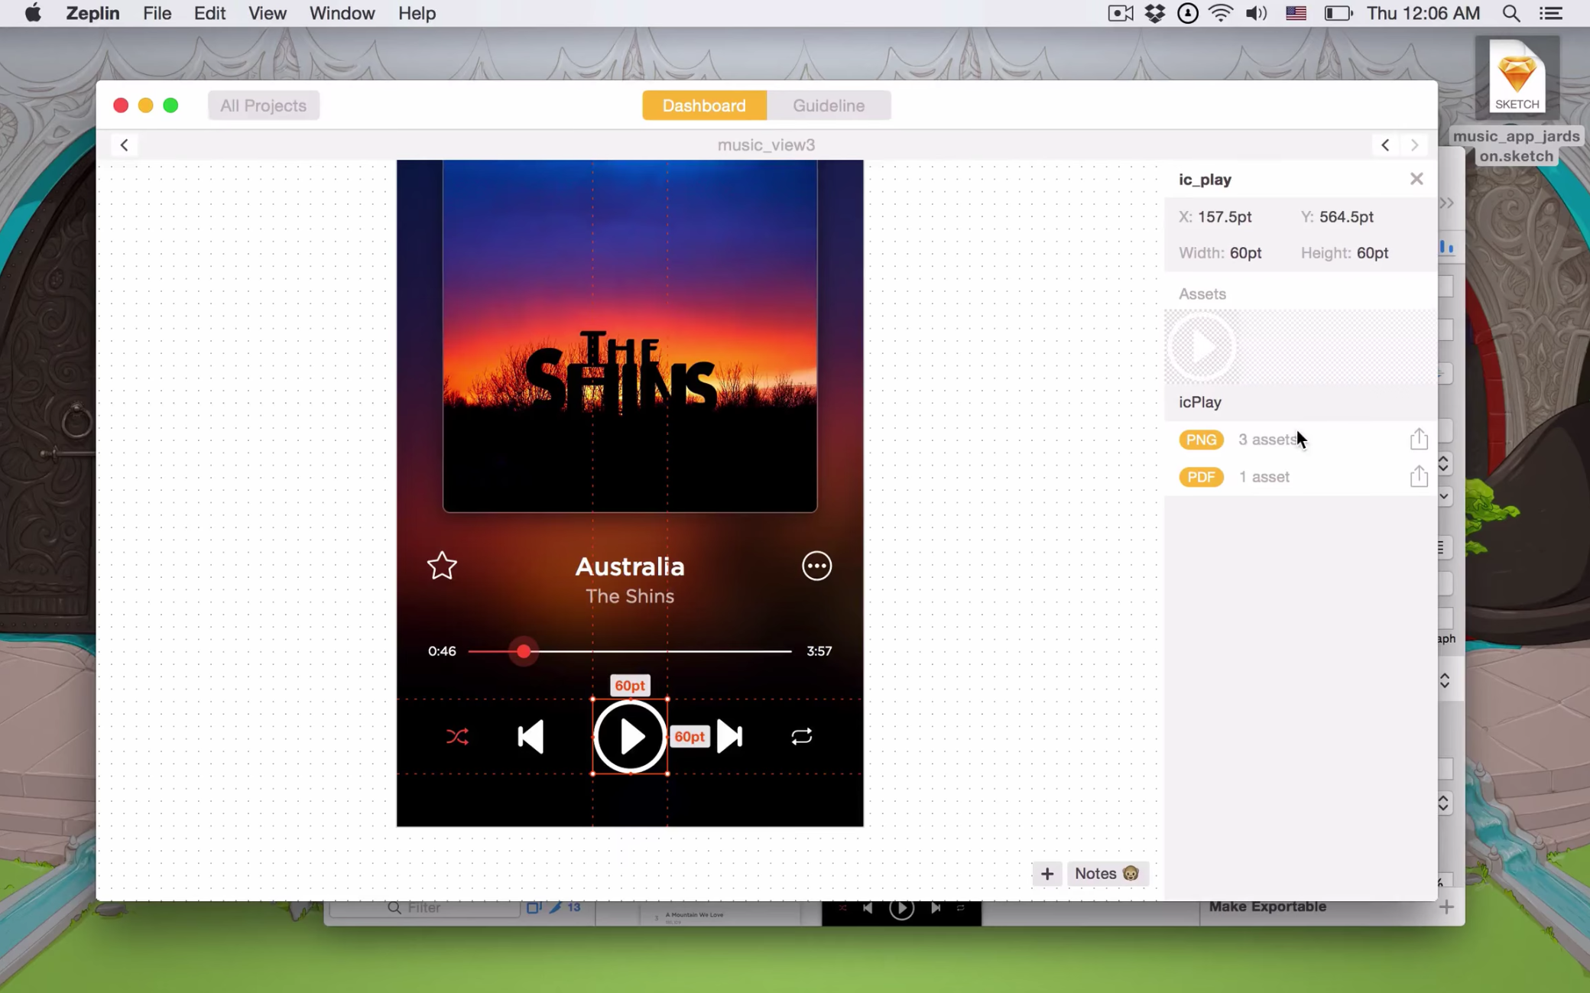Click the screen recording camera icon in menu bar
This screenshot has width=1590, height=993.
(1120, 13)
